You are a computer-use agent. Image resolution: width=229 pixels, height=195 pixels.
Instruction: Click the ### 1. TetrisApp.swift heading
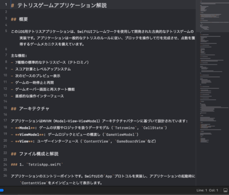[37, 164]
